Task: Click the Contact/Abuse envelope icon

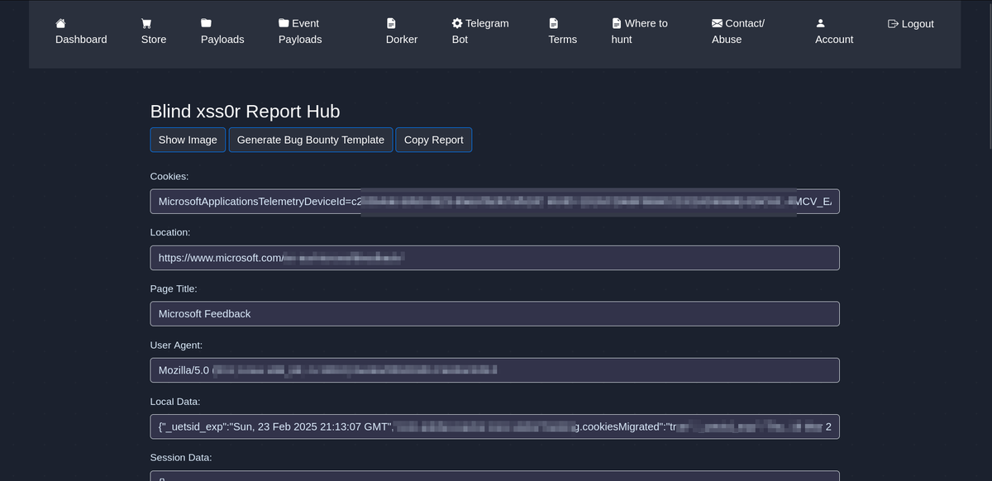Action: point(717,23)
